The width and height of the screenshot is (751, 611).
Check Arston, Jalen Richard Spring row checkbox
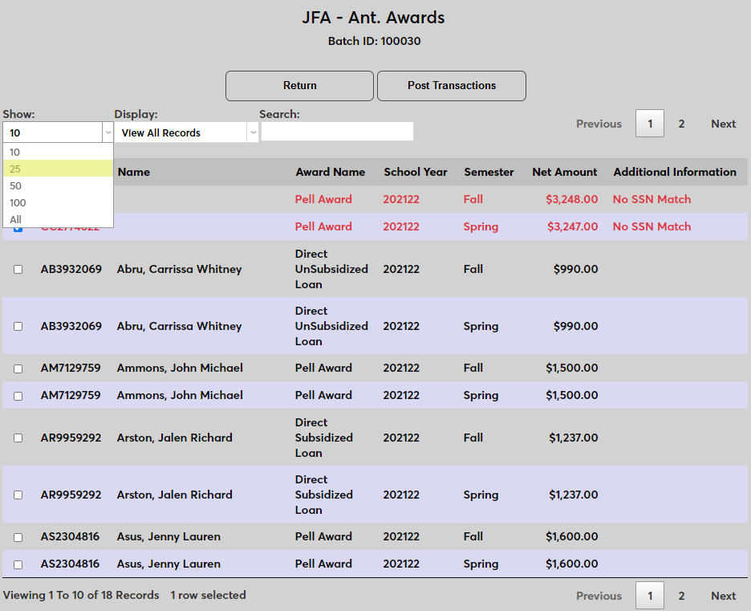[18, 495]
